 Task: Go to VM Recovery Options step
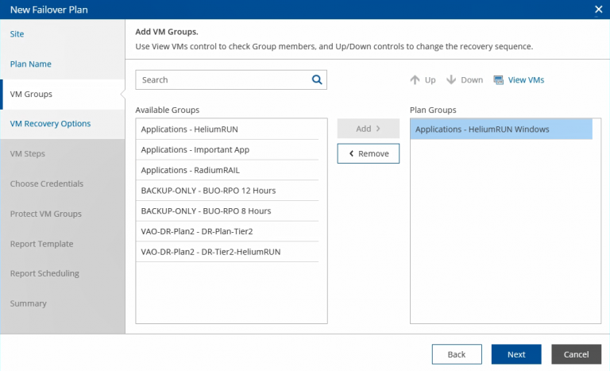62,124
